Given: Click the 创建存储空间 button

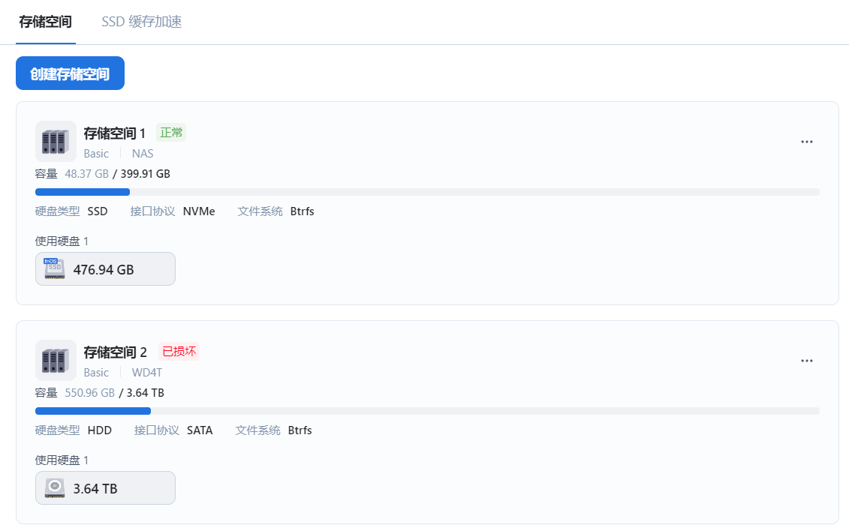Looking at the screenshot, I should tap(70, 73).
